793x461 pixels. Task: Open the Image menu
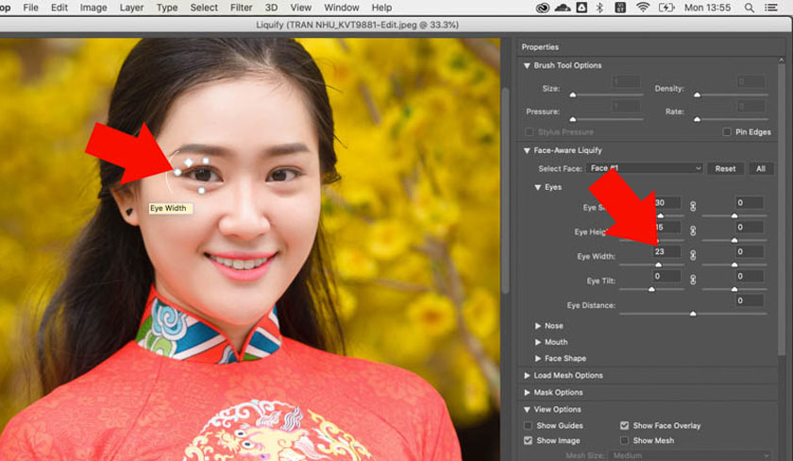coord(93,8)
